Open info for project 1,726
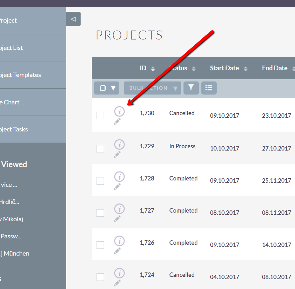295x289 pixels. 119,241
